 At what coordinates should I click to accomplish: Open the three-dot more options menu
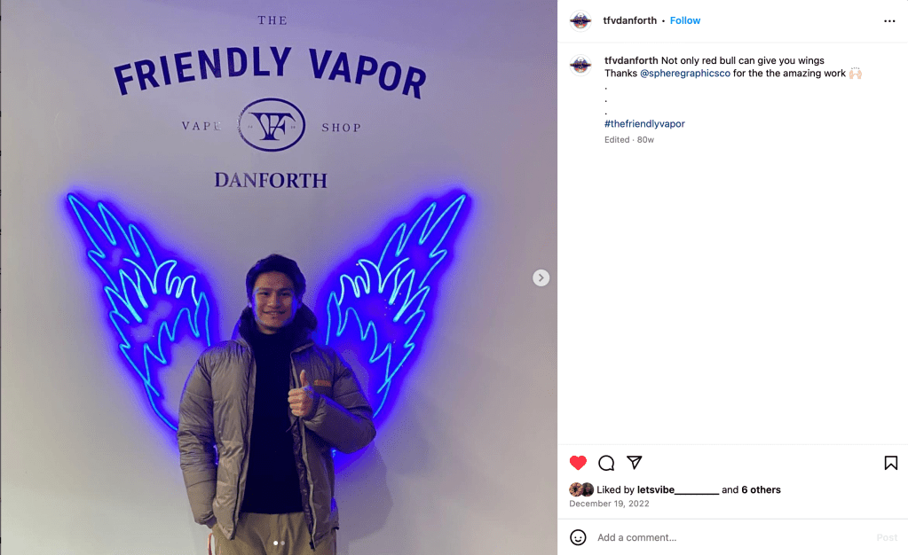click(x=889, y=20)
